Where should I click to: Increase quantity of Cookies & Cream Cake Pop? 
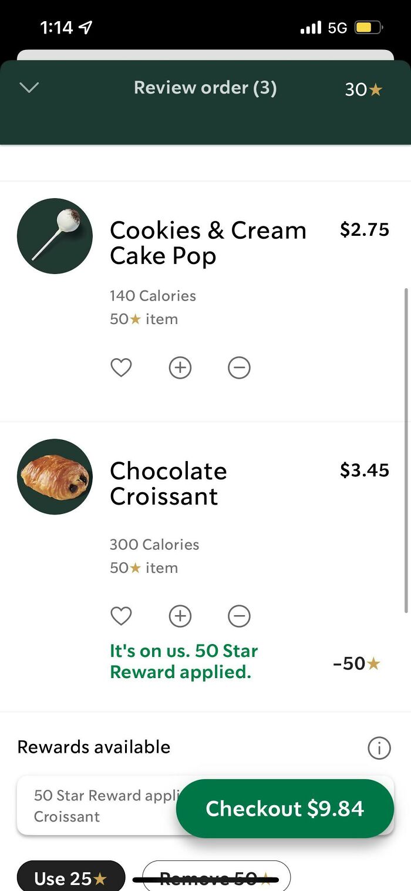(180, 367)
